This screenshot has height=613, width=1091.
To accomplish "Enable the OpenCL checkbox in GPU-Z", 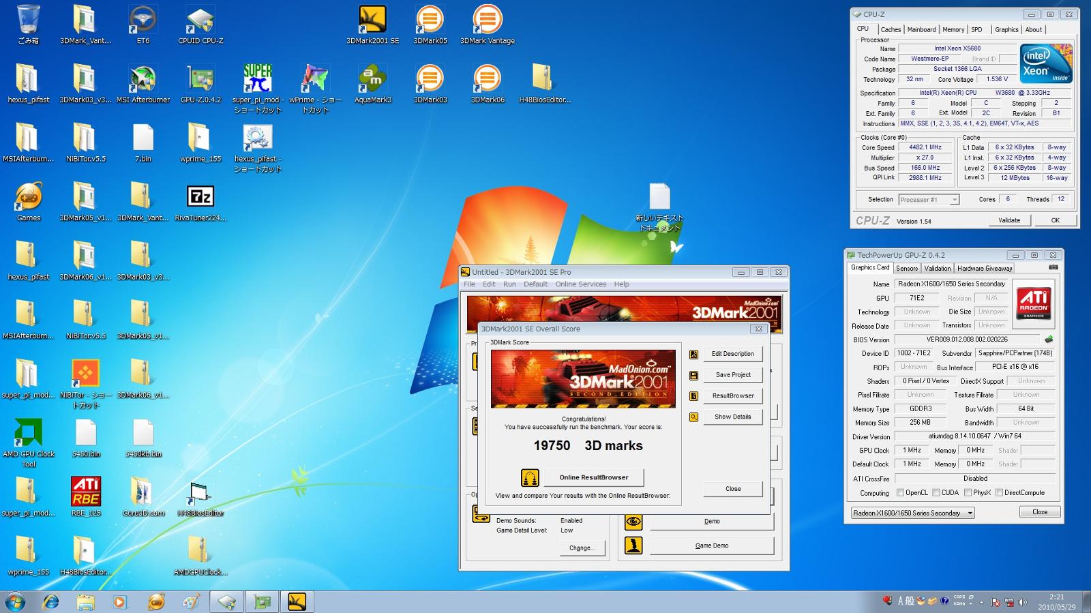I will pyautogui.click(x=900, y=492).
